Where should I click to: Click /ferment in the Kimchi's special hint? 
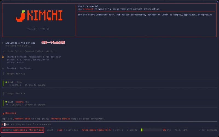coord(88,9)
